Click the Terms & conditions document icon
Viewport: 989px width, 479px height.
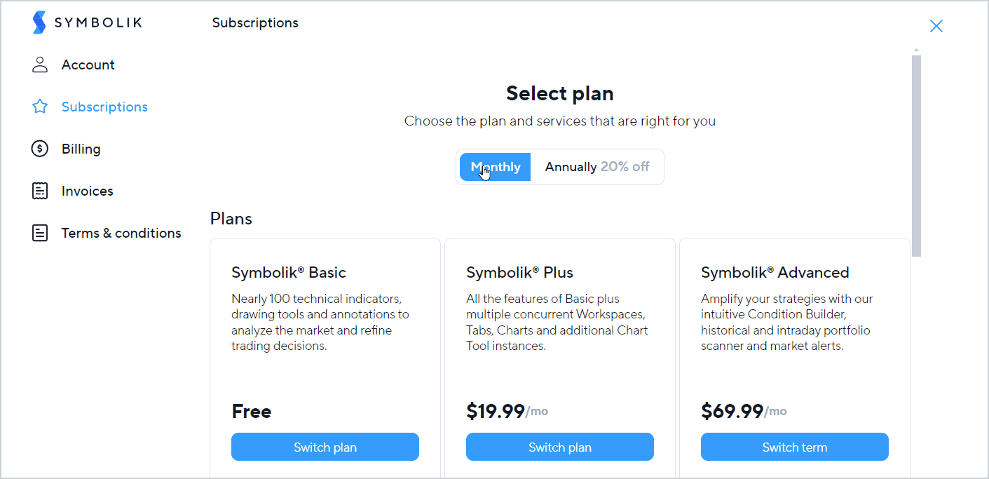[40, 233]
